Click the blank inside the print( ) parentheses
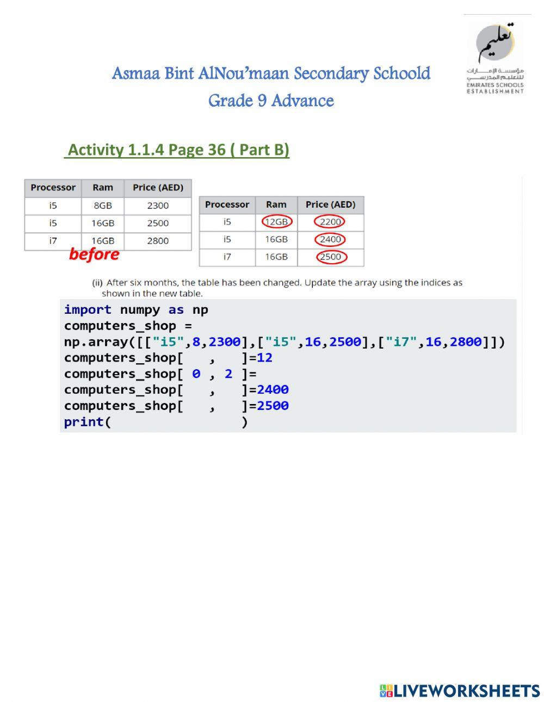This screenshot has height=702, width=544. pos(176,422)
